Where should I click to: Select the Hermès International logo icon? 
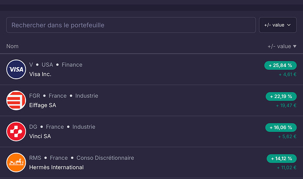pos(16,162)
